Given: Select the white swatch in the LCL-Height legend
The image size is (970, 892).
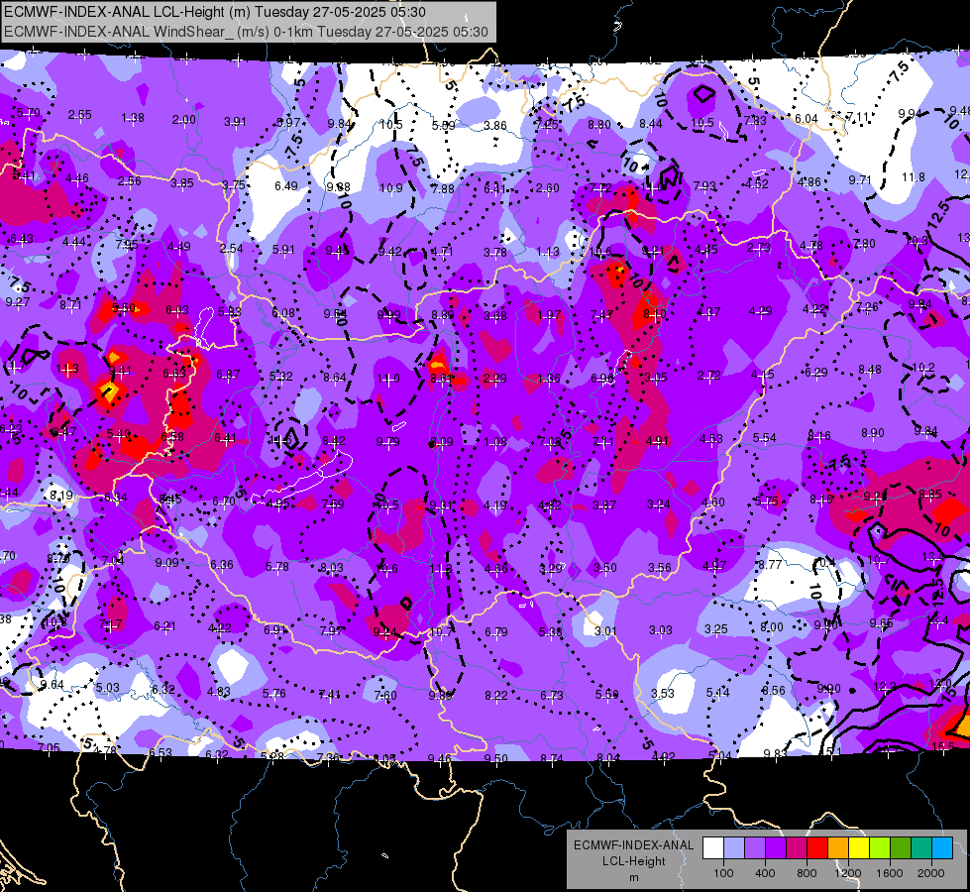Looking at the screenshot, I should tap(713, 848).
